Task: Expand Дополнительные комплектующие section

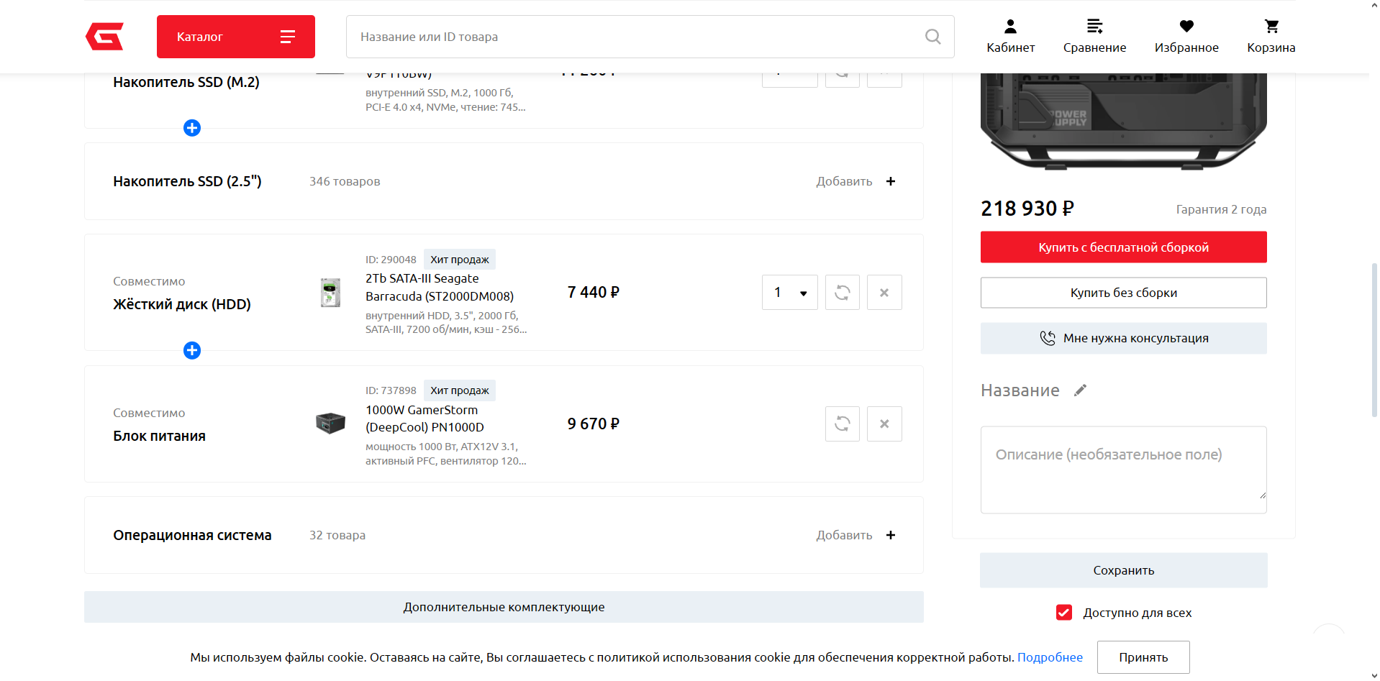Action: 504,607
